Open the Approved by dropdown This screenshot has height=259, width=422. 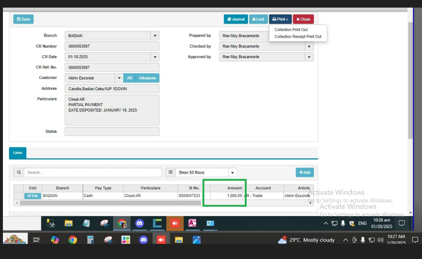[309, 57]
